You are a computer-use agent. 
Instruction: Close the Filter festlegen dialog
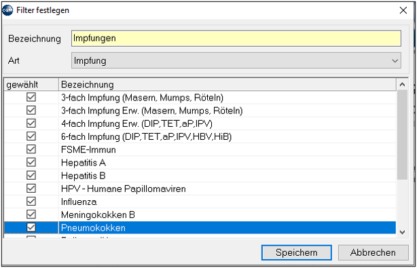click(x=403, y=10)
